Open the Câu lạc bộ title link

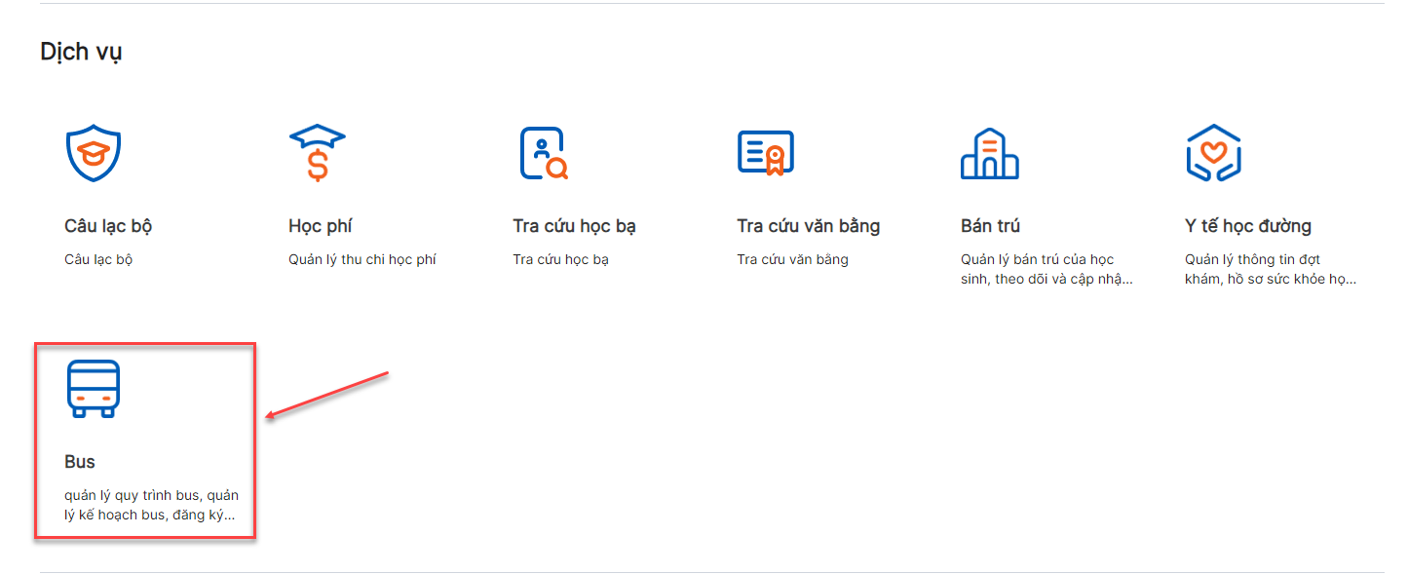(108, 226)
